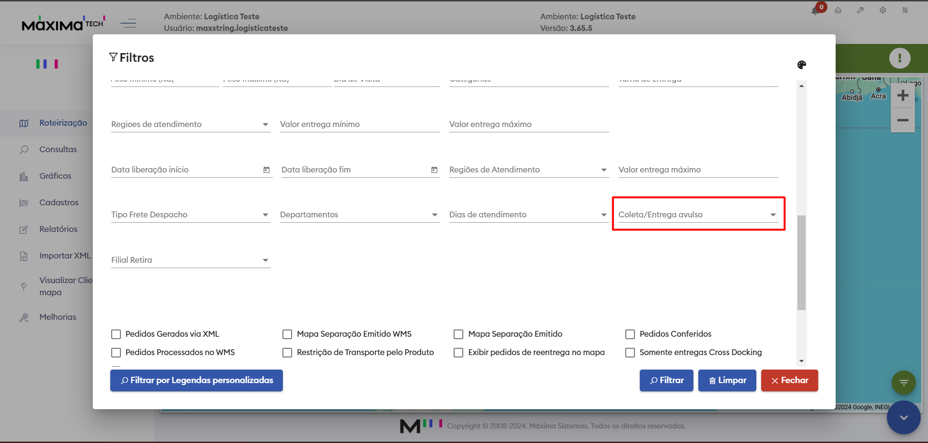Viewport: 928px width, 443px height.
Task: Check Pedidos Conferidos
Action: (x=630, y=334)
